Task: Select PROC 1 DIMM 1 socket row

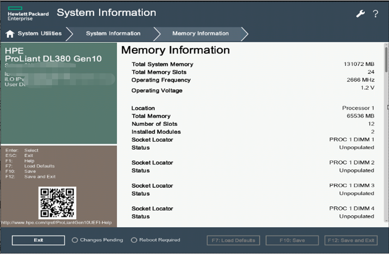Action: pos(253,140)
